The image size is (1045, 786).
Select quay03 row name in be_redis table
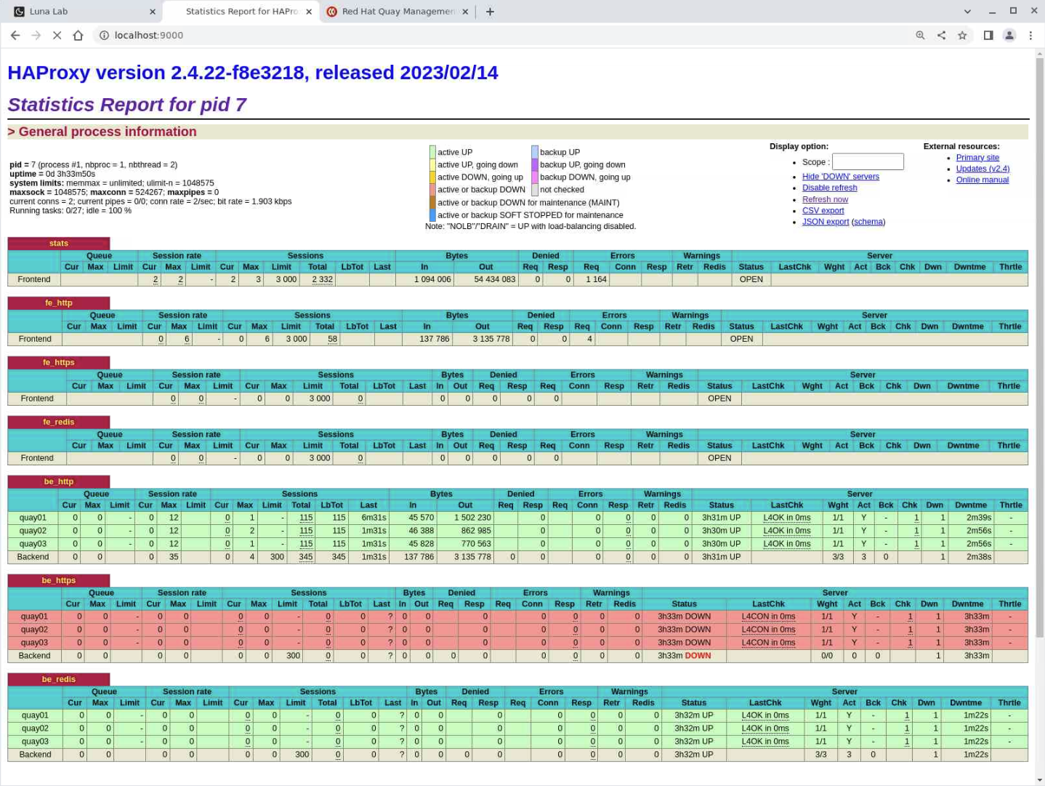tap(35, 742)
